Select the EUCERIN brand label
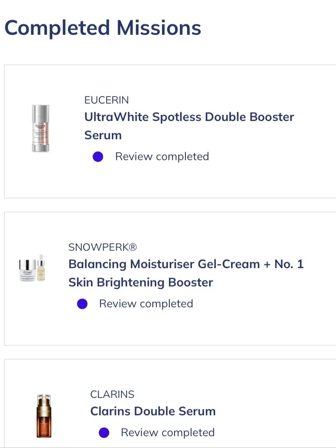Image resolution: width=336 pixels, height=448 pixels. pyautogui.click(x=107, y=100)
